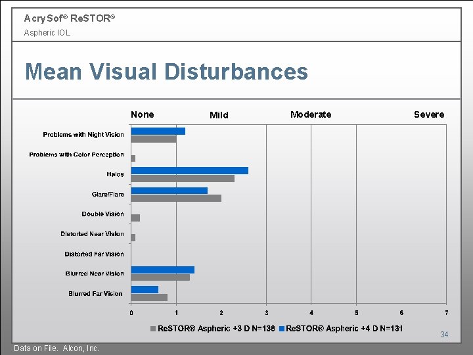473x355 pixels.
Task: Click the 'Mild' severity label
Action: (219, 115)
